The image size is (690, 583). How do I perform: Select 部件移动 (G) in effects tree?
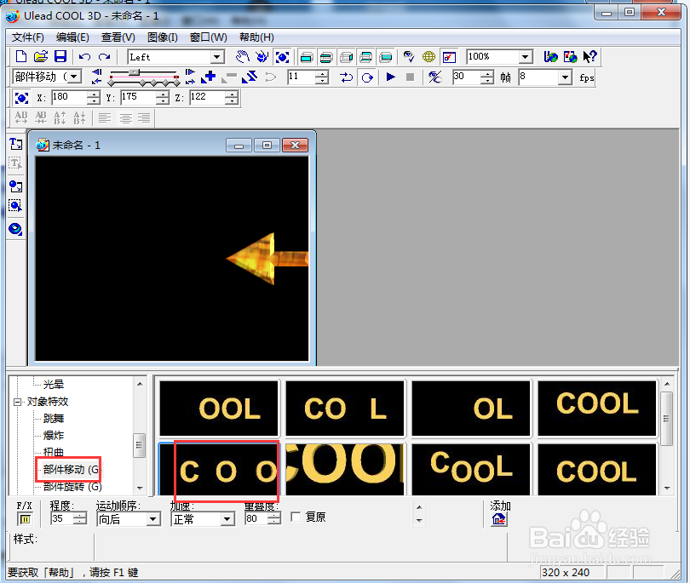(72, 470)
